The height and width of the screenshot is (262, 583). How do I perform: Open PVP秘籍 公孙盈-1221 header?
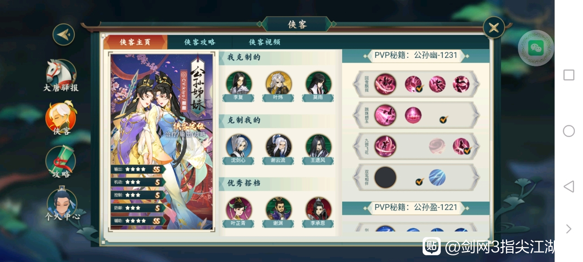[x=416, y=208]
